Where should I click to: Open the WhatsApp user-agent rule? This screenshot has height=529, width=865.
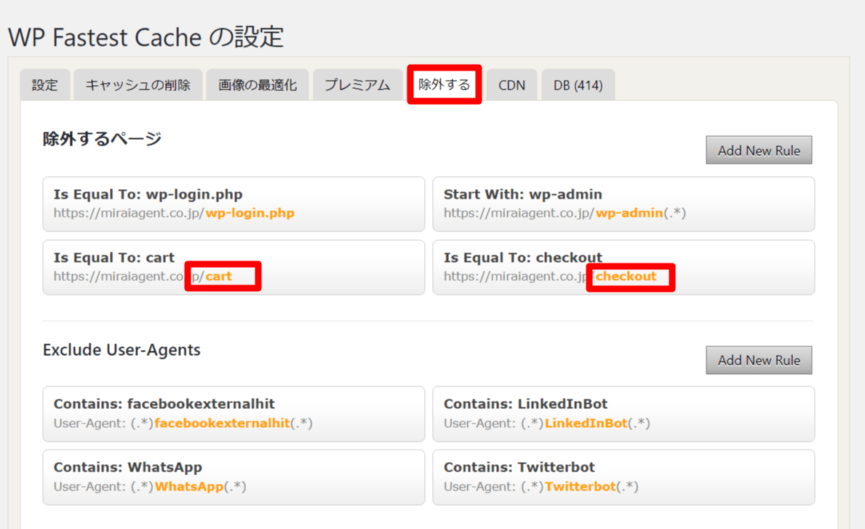coord(234,477)
